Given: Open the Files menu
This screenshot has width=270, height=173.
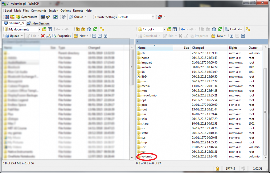Looking at the screenshot, I should (x=26, y=11).
